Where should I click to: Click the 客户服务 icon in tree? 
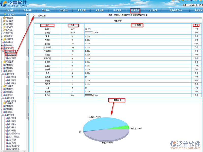click(4, 30)
